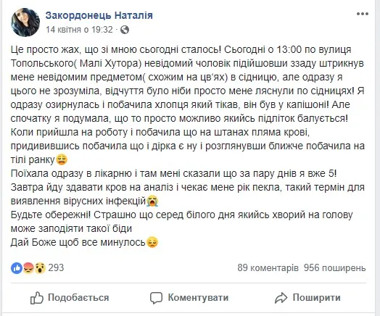Click the crying emoji after інфекцій
Image resolution: width=380 pixels, height=316 pixels.
[x=152, y=201]
